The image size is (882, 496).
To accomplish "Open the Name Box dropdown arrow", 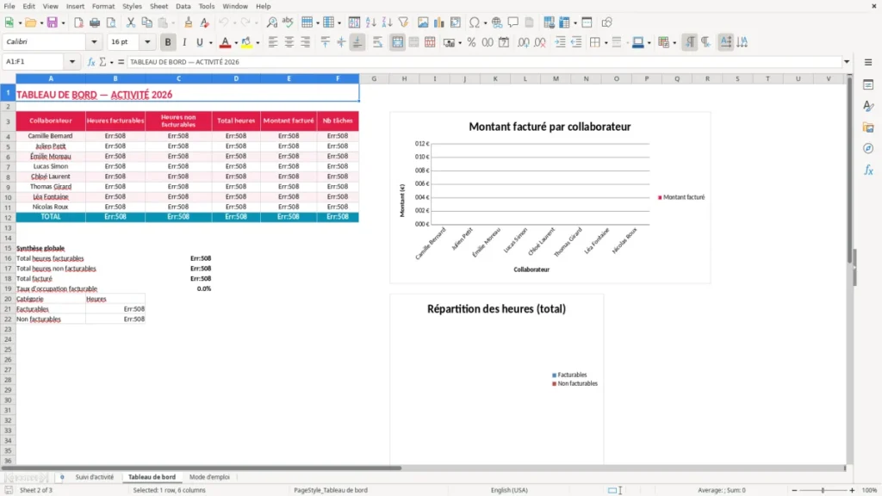I will coord(72,62).
